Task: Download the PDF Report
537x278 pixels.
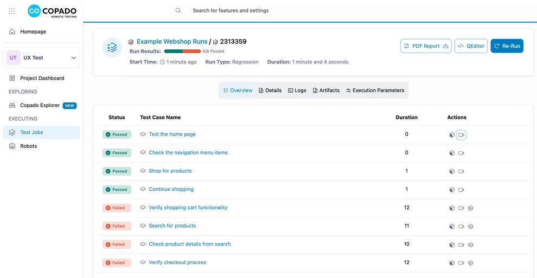Action: (426, 46)
